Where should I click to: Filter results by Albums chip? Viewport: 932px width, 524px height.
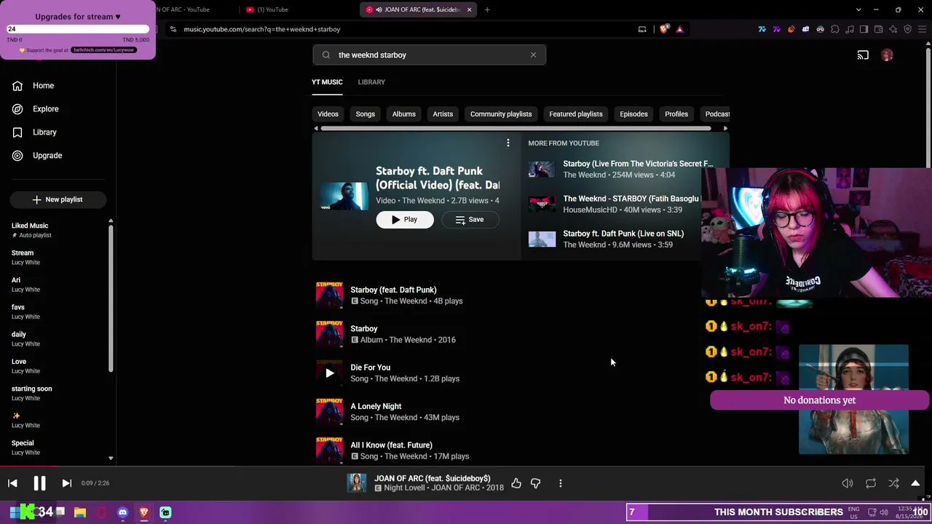(403, 114)
